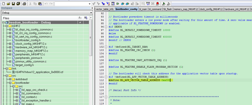The height and width of the screenshot is (105, 252).
Task: Click the Compile icon
Action: (x=143, y=4)
